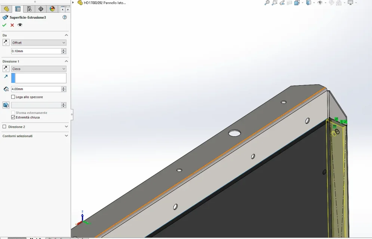Collapse the Direzione 1 section

67,61
